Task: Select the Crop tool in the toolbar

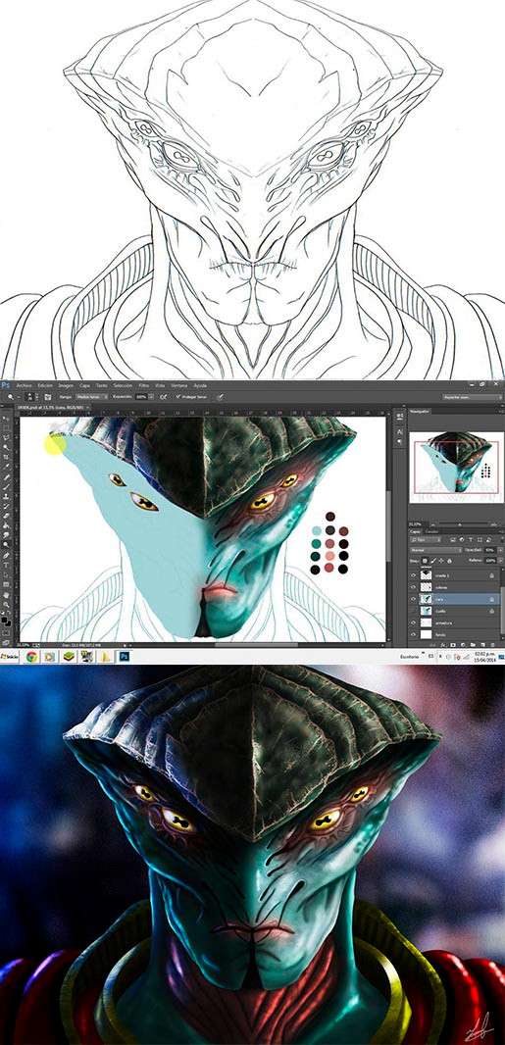Action: click(6, 457)
